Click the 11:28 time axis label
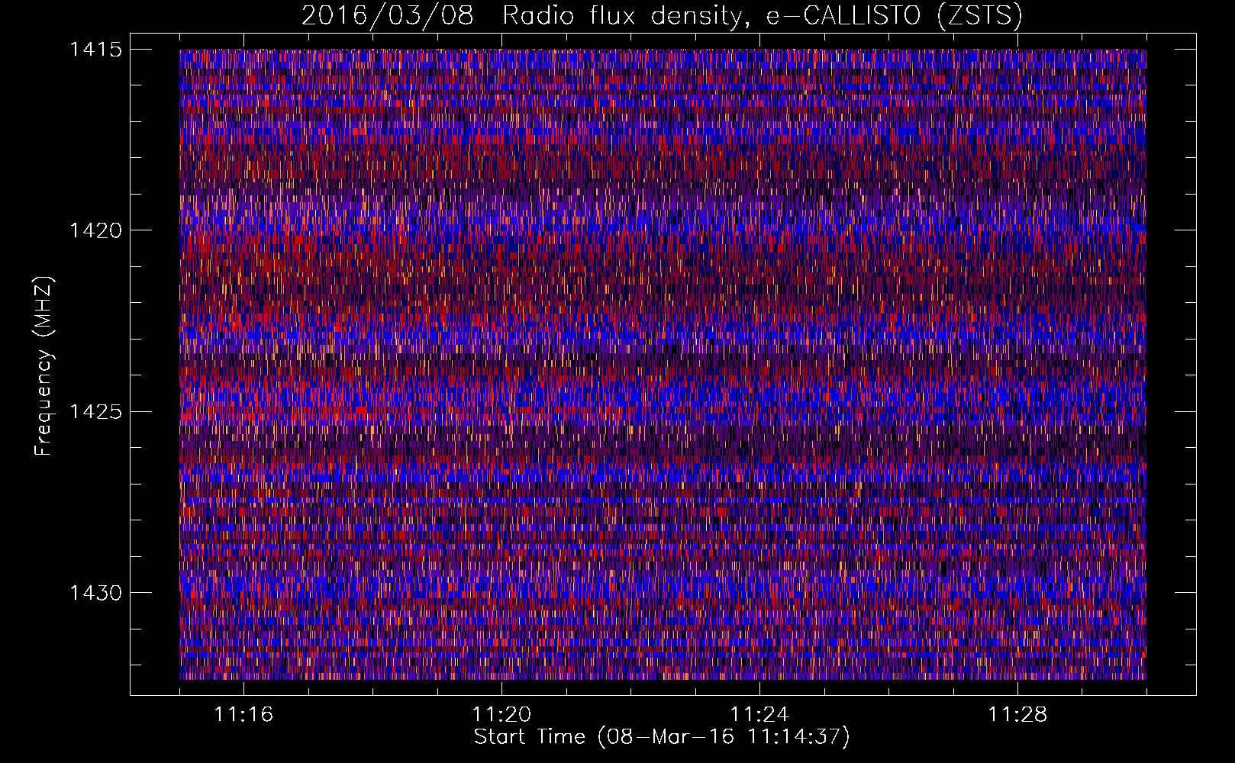Viewport: 1235px width, 763px height. (1017, 715)
